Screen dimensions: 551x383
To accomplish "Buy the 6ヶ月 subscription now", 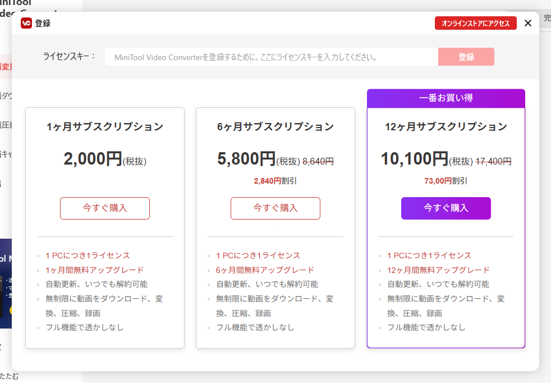I will [275, 208].
